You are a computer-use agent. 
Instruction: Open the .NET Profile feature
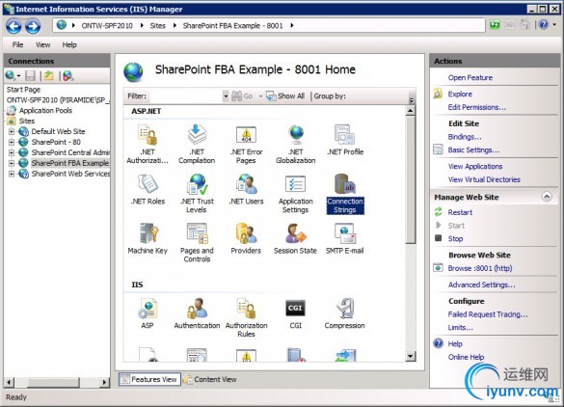(345, 140)
